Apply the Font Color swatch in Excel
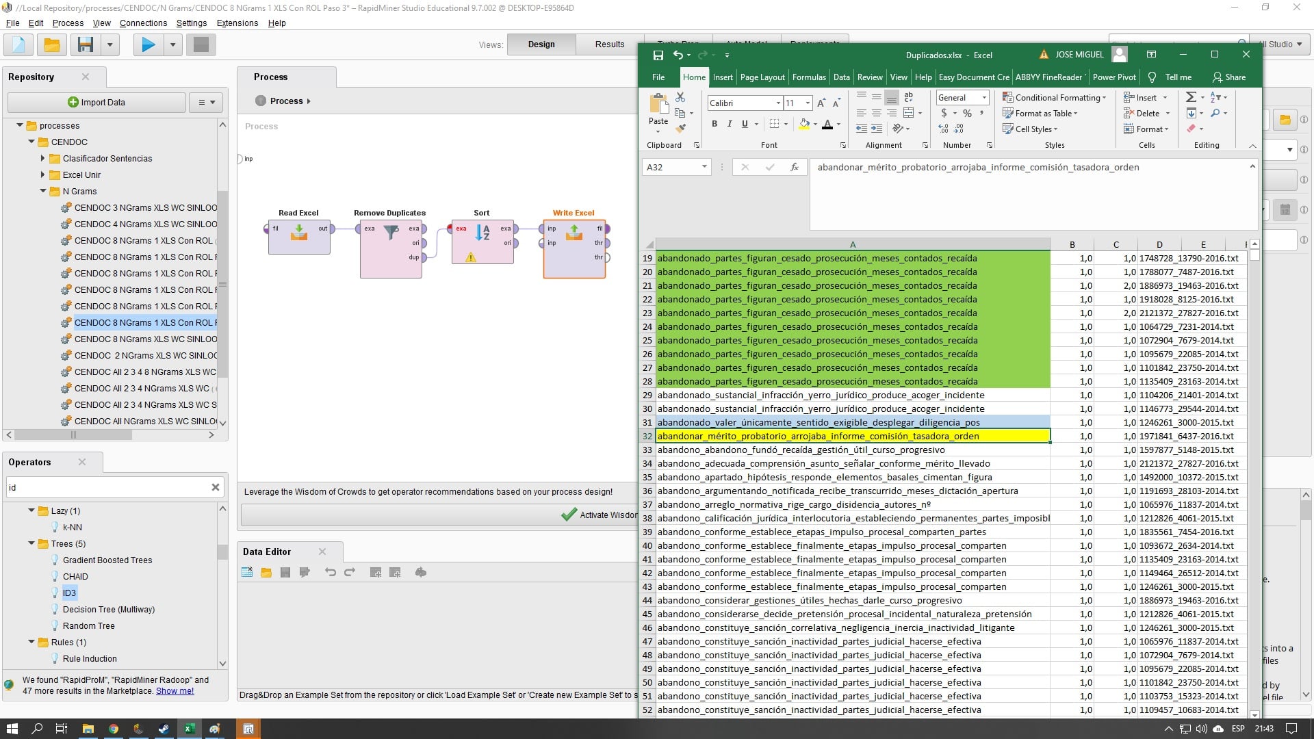This screenshot has width=1314, height=739. (x=827, y=124)
